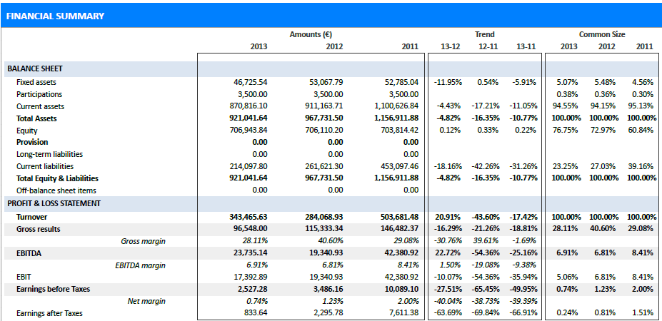Click the Trend column group header
The height and width of the screenshot is (321, 662).
[x=484, y=34]
